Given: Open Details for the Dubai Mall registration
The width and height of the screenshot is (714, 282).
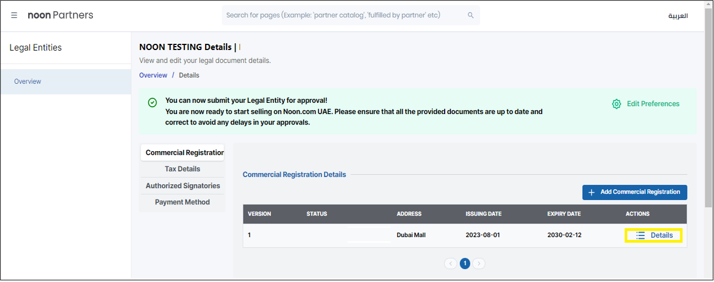Looking at the screenshot, I should pos(654,235).
